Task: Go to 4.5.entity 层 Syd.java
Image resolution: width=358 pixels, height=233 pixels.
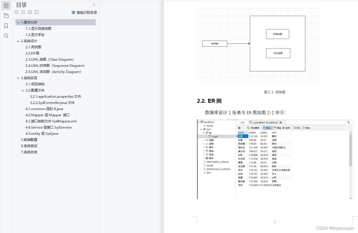Action: [42, 134]
